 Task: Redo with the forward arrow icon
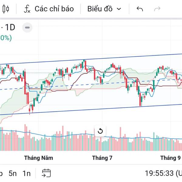click(157, 9)
